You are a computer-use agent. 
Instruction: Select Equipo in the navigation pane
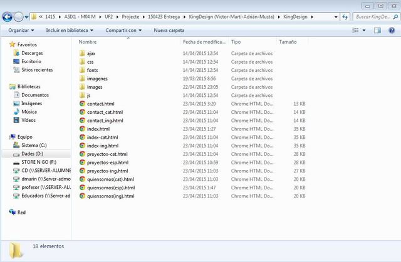coord(24,137)
